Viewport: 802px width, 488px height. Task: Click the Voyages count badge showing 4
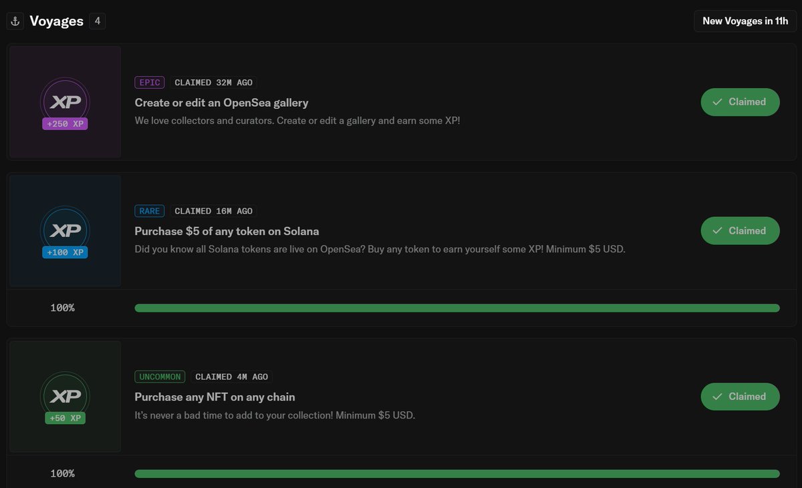[98, 21]
